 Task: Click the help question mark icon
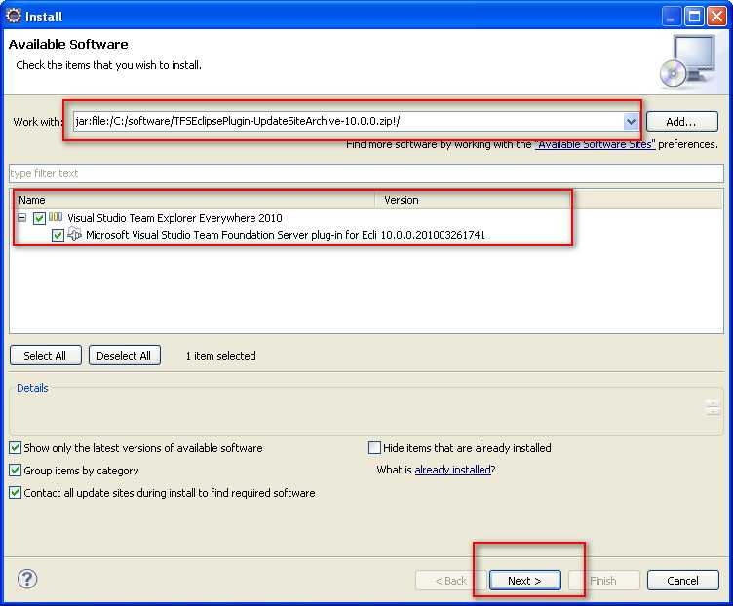(x=27, y=579)
